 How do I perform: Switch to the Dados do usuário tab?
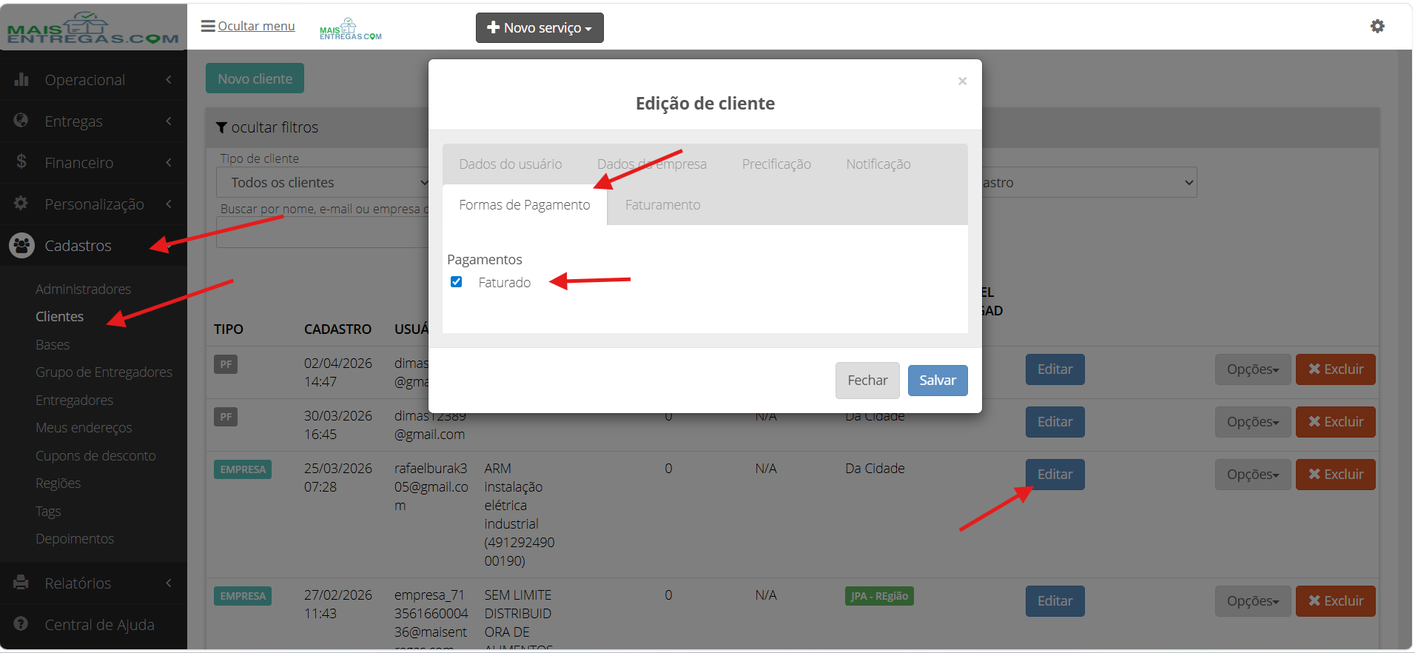[511, 164]
